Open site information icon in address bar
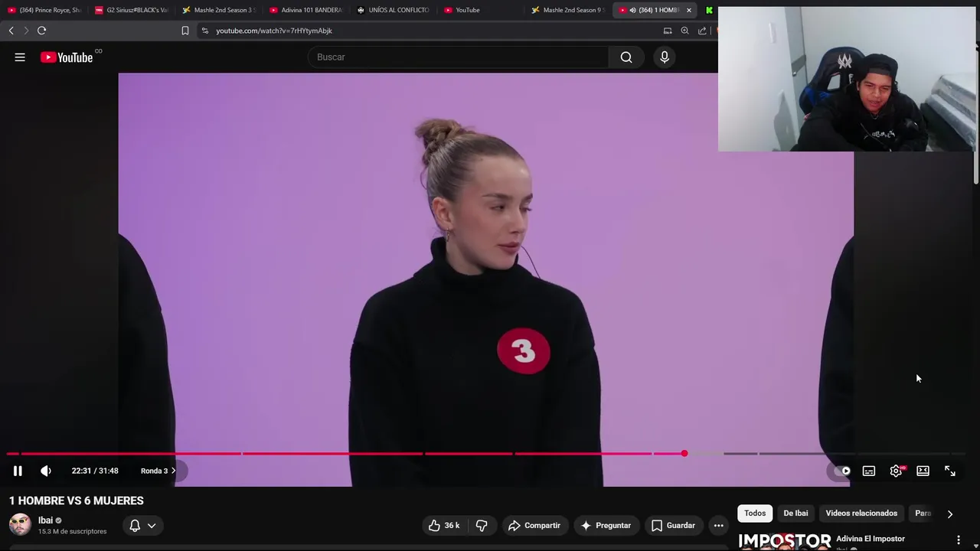 point(204,31)
